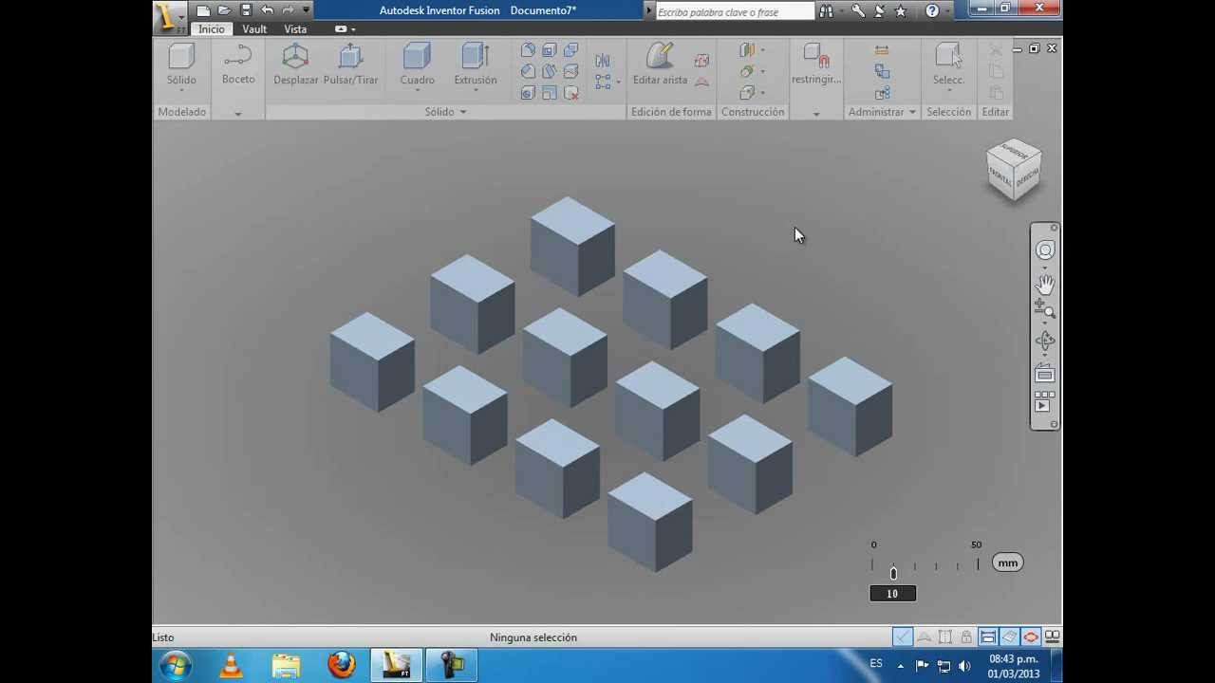Click the pattern array tool icon

click(x=603, y=83)
